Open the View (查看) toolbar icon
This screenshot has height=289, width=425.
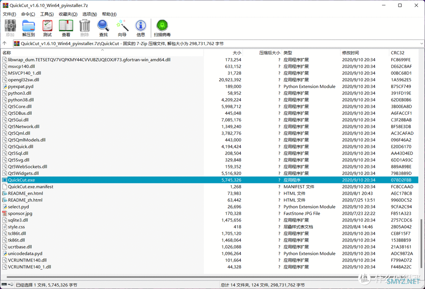pos(66,26)
